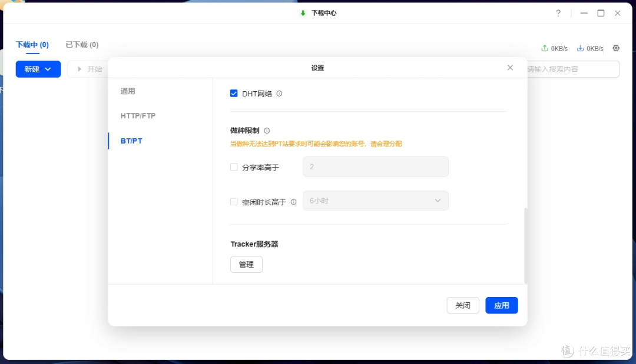Click info icon beside DHT网络
Screen dimensions: 636x364
click(x=279, y=93)
